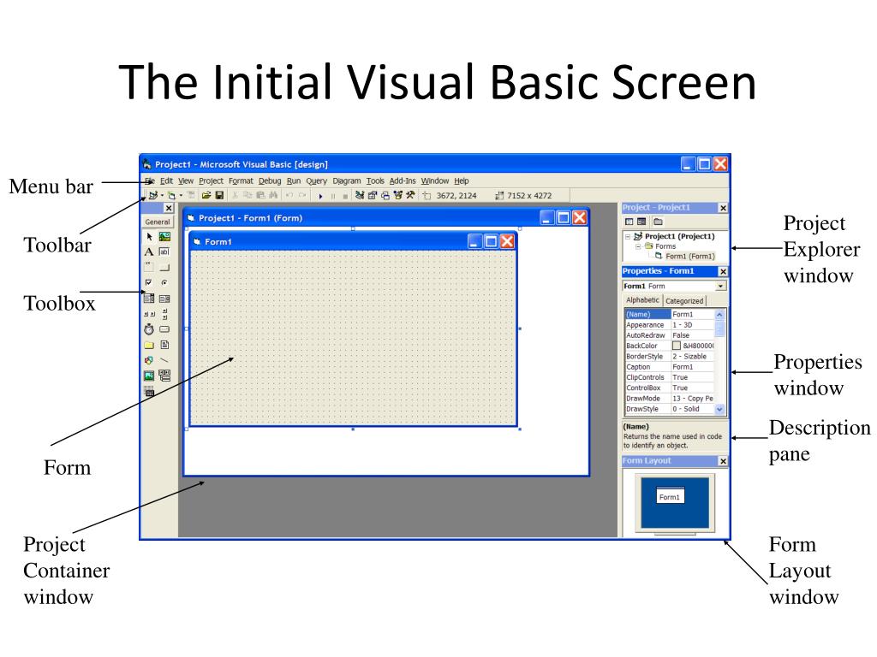Select the Caption property row

tap(670, 367)
